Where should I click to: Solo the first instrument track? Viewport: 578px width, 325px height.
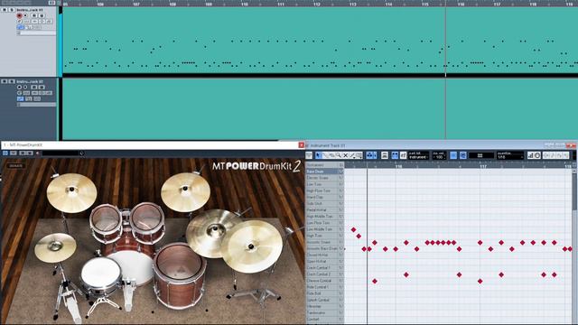pos(12,10)
